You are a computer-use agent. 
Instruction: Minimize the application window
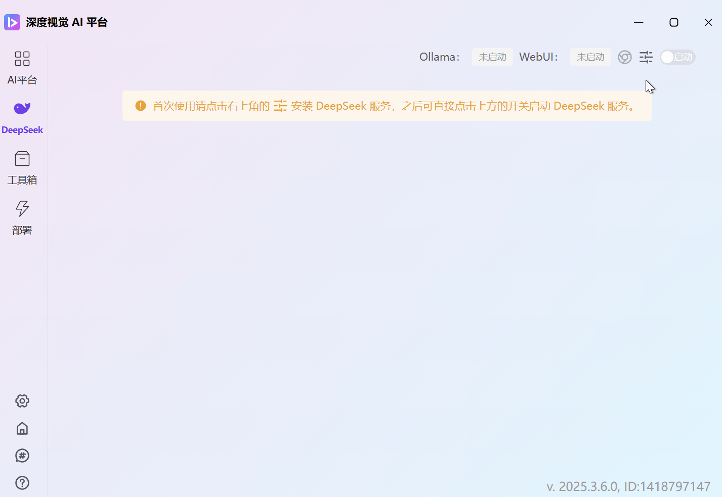coord(639,22)
